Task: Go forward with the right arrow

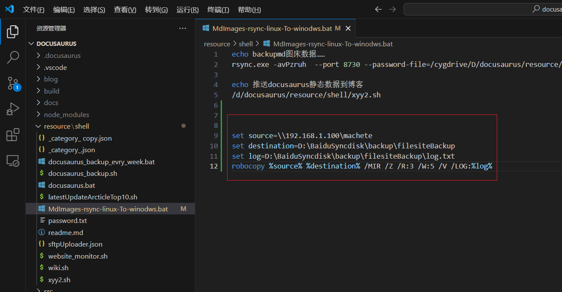Action: [392, 9]
